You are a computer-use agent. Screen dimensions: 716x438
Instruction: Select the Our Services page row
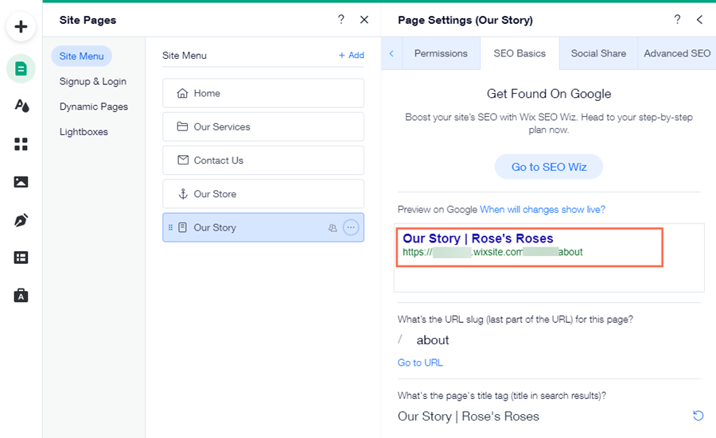click(x=263, y=127)
